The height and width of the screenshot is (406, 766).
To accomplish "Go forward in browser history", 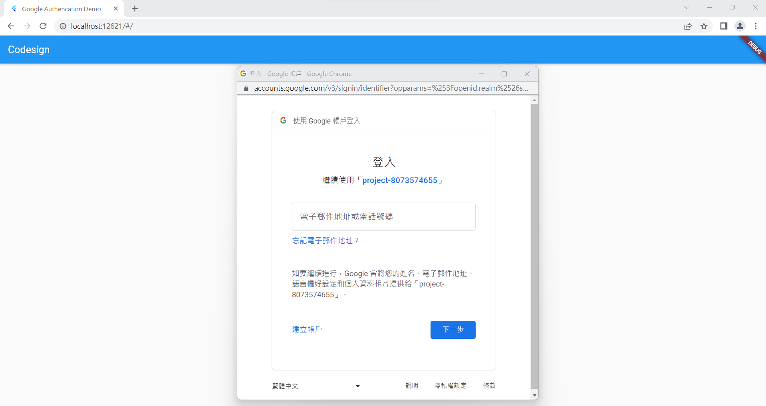I will [27, 26].
